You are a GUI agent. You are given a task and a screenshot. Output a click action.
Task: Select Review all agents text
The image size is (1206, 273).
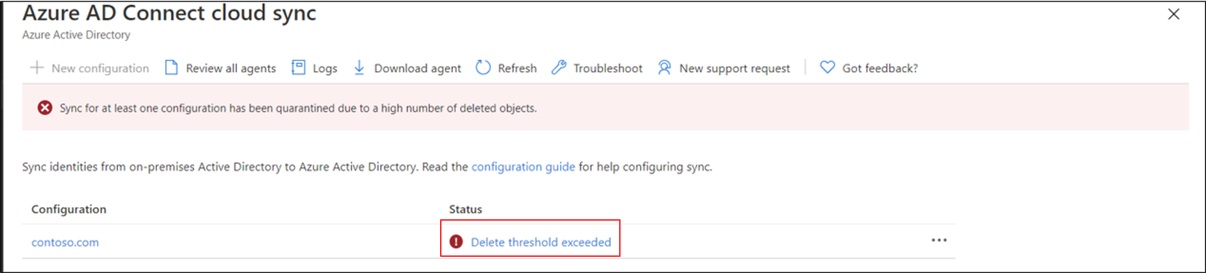231,69
